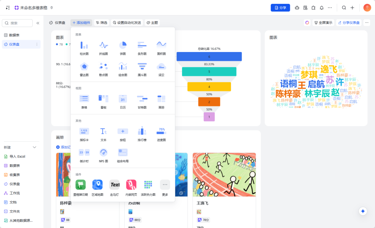Open the 主题 menu on the toolbar
Image resolution: width=375 pixels, height=228 pixels.
[148, 22]
